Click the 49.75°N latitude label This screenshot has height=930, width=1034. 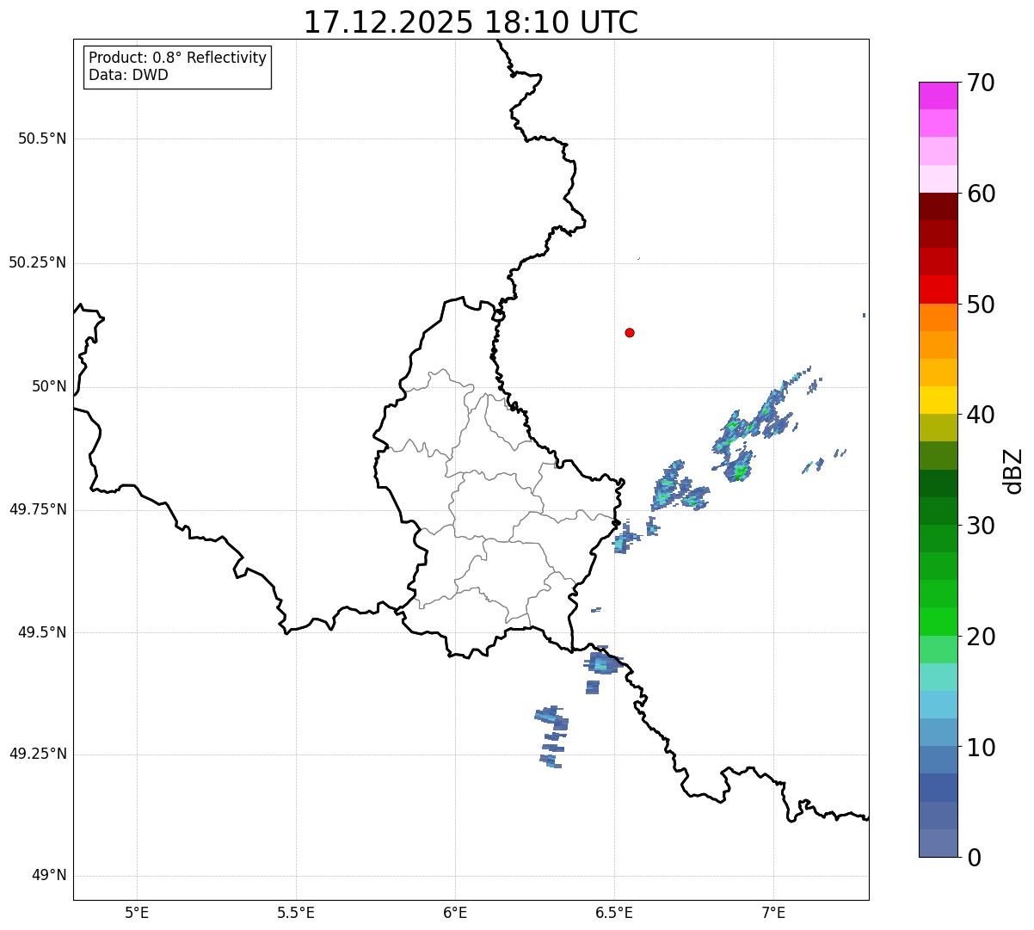(x=38, y=509)
